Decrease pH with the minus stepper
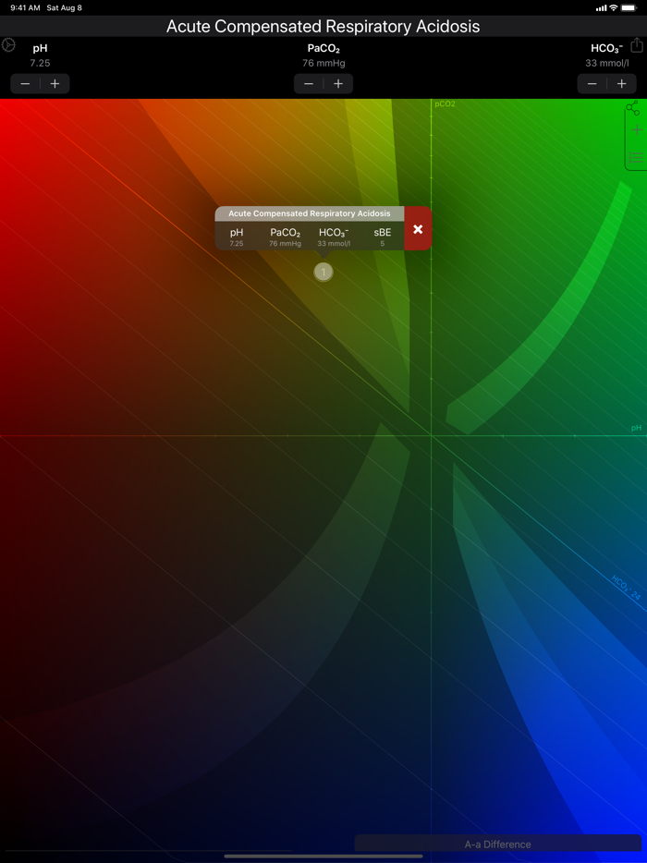The height and width of the screenshot is (863, 647). point(25,84)
